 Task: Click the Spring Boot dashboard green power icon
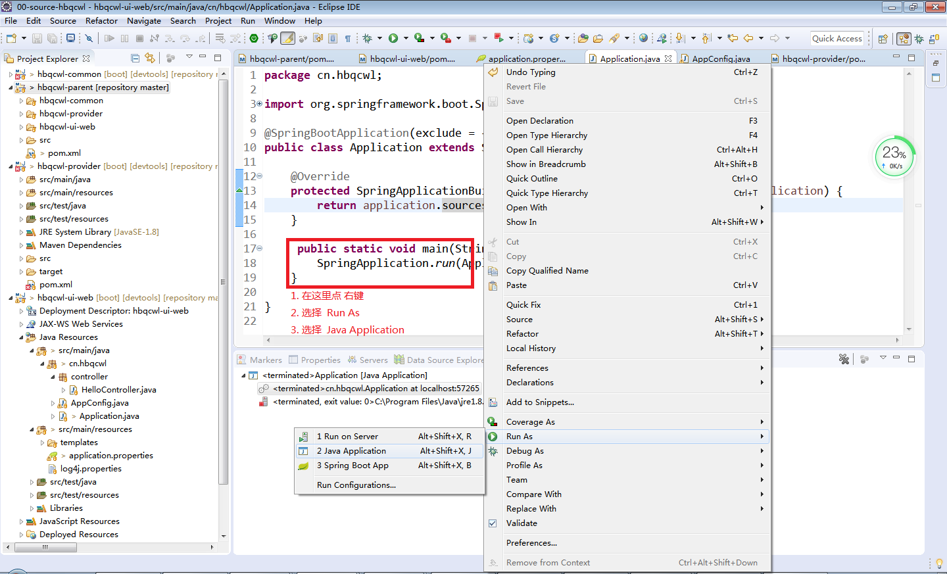tap(254, 38)
